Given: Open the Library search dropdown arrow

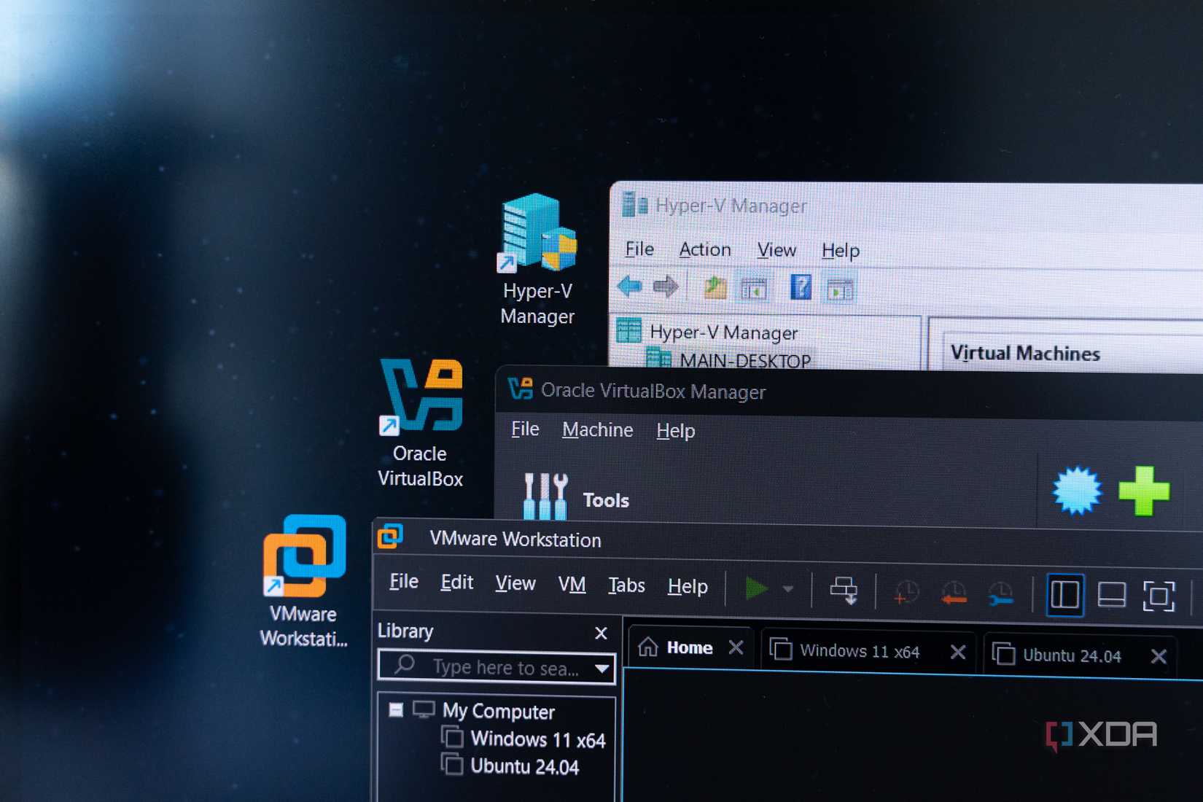Looking at the screenshot, I should pyautogui.click(x=601, y=667).
